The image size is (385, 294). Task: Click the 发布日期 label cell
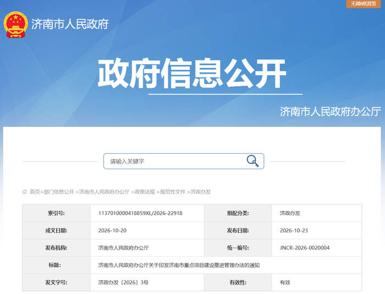pos(238,230)
